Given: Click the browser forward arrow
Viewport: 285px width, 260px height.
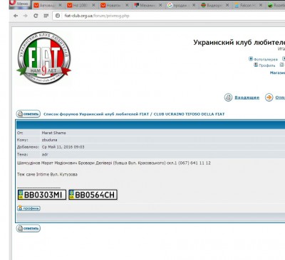Looking at the screenshot, I should click(26, 16).
